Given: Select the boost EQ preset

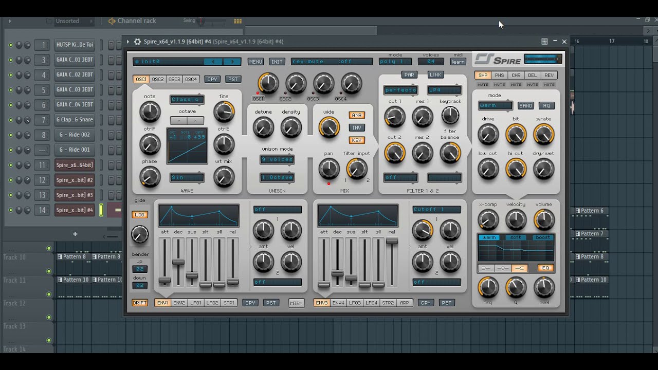Looking at the screenshot, I should point(543,238).
